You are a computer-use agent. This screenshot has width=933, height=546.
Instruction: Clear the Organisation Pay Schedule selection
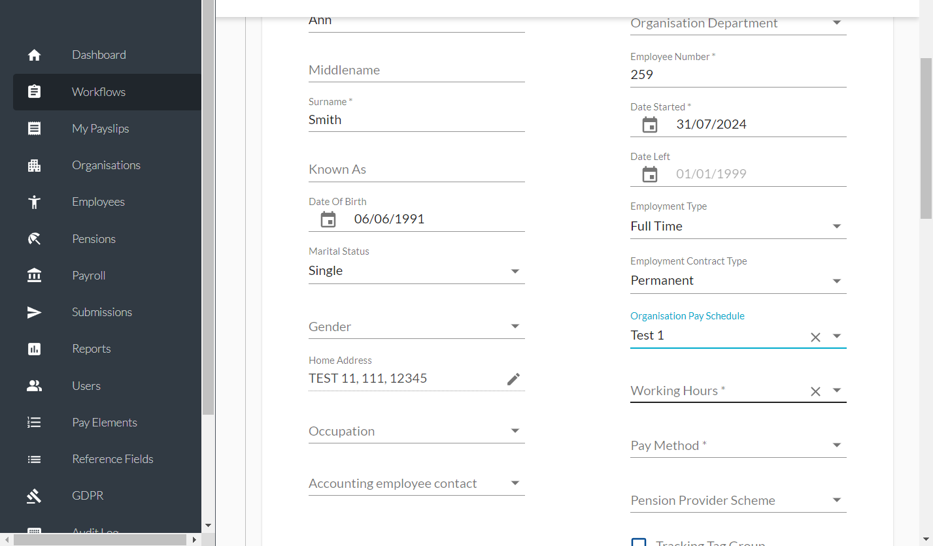click(815, 337)
